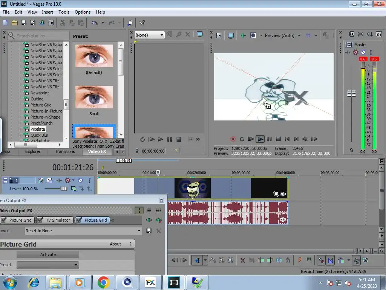
Task: Toggle Enable Snapping in timeline toolbar
Action: tap(321, 260)
